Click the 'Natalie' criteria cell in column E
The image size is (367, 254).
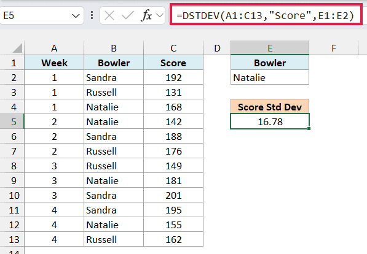tap(270, 77)
